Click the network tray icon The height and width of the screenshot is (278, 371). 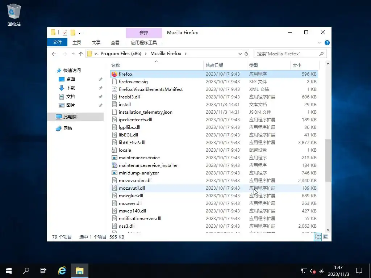(x=304, y=271)
